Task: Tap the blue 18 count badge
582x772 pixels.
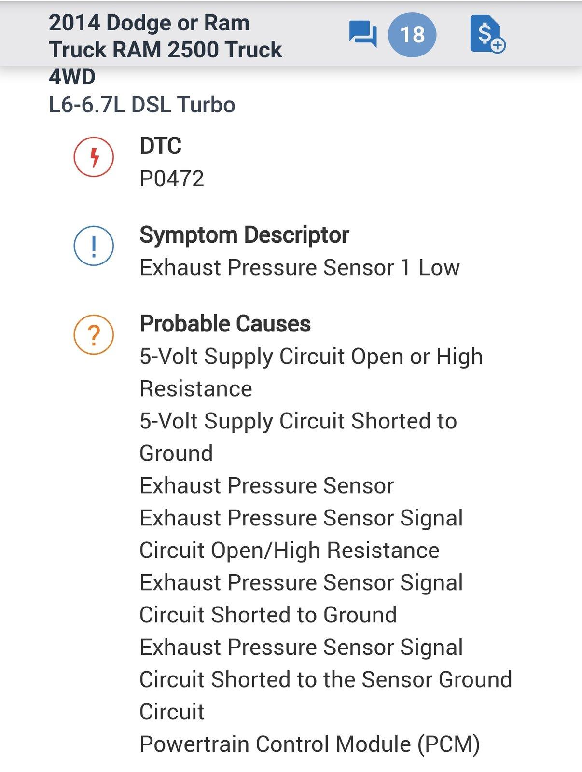Action: pyautogui.click(x=412, y=35)
